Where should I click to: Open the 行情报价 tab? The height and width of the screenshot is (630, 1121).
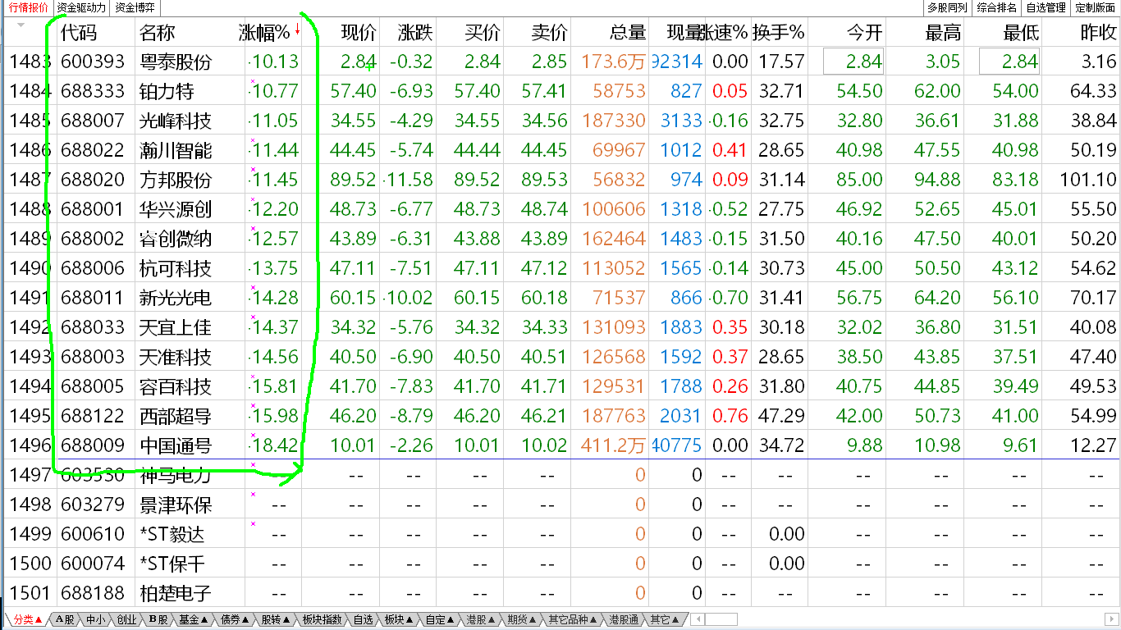29,7
